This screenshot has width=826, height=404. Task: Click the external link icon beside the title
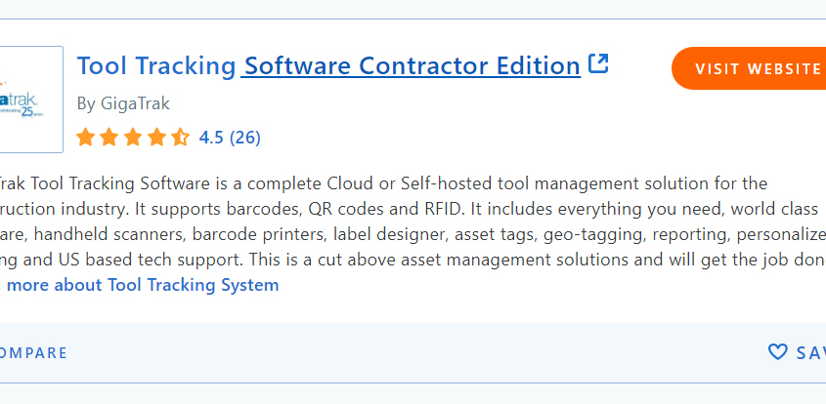point(598,63)
